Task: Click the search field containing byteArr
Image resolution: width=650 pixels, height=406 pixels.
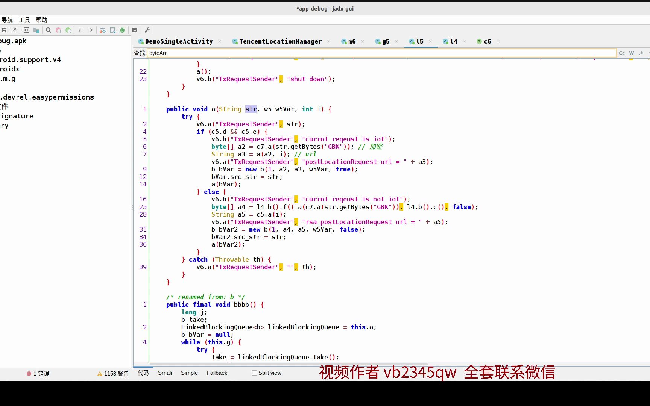Action: pyautogui.click(x=381, y=53)
